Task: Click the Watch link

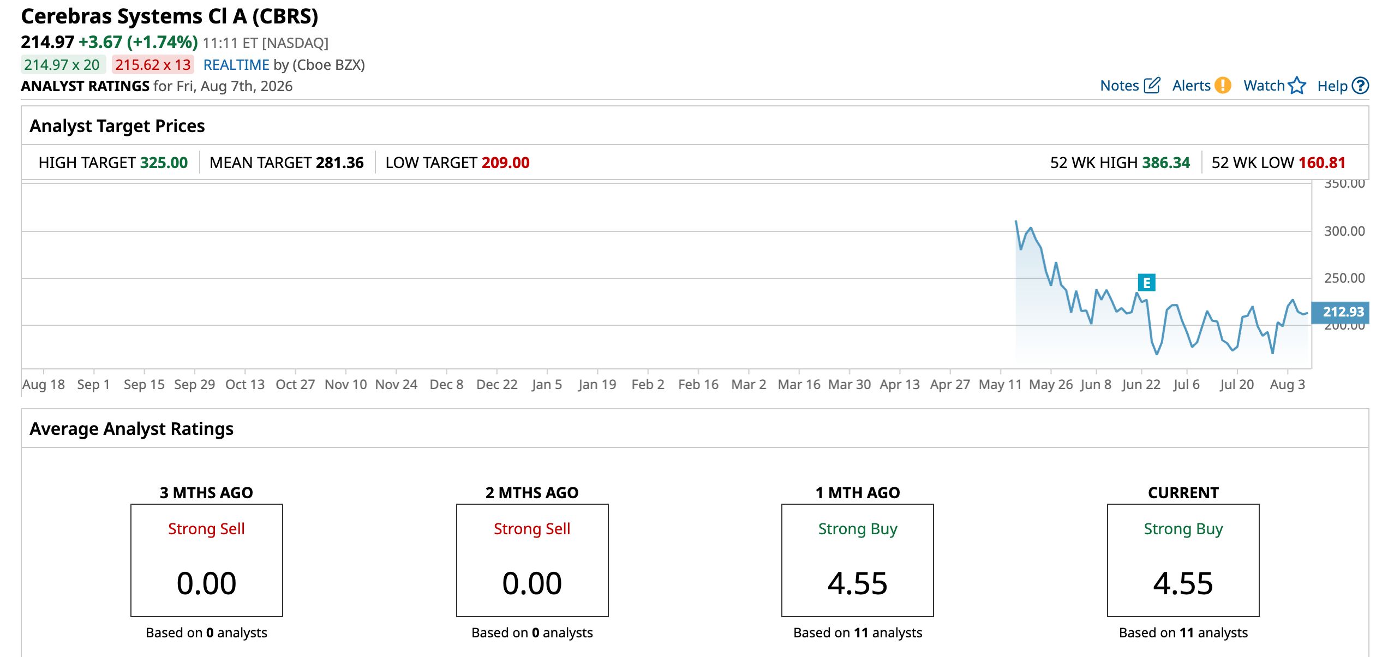Action: [x=1264, y=86]
